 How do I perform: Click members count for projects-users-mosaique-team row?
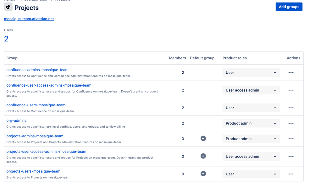[183, 174]
